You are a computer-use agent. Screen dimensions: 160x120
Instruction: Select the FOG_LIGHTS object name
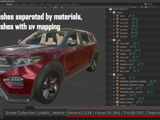point(125,50)
